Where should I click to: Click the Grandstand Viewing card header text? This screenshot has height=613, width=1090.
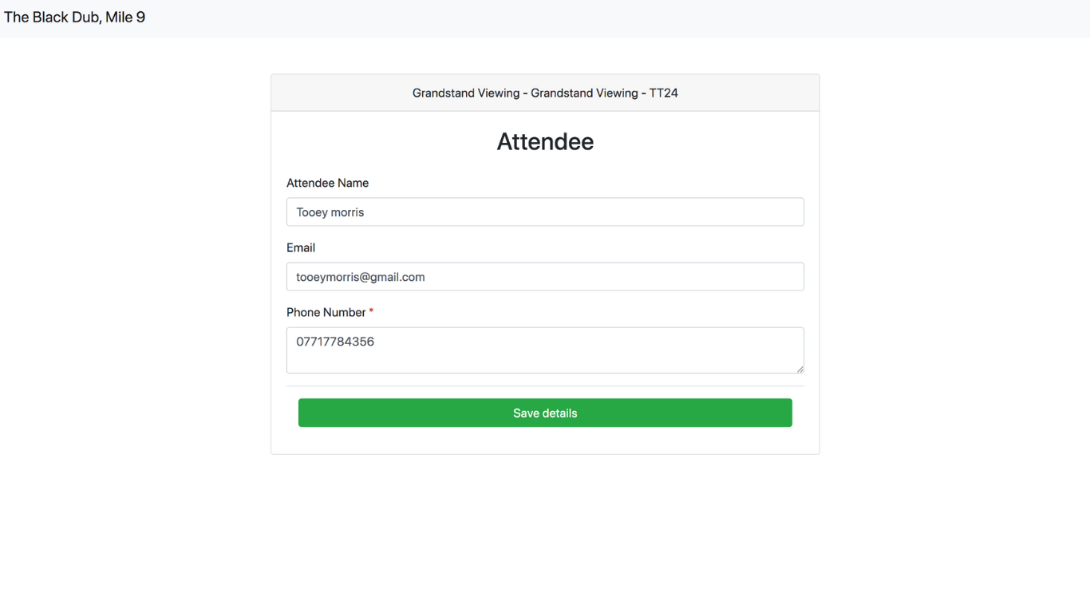(x=544, y=93)
